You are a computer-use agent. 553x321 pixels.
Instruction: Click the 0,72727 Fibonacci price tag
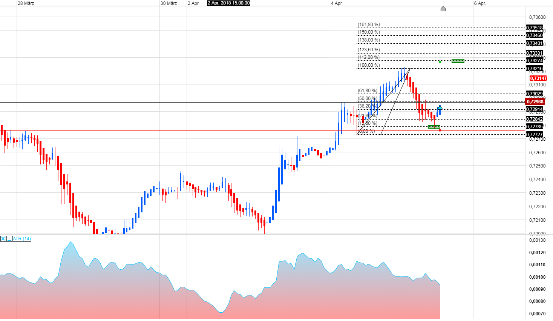point(535,134)
